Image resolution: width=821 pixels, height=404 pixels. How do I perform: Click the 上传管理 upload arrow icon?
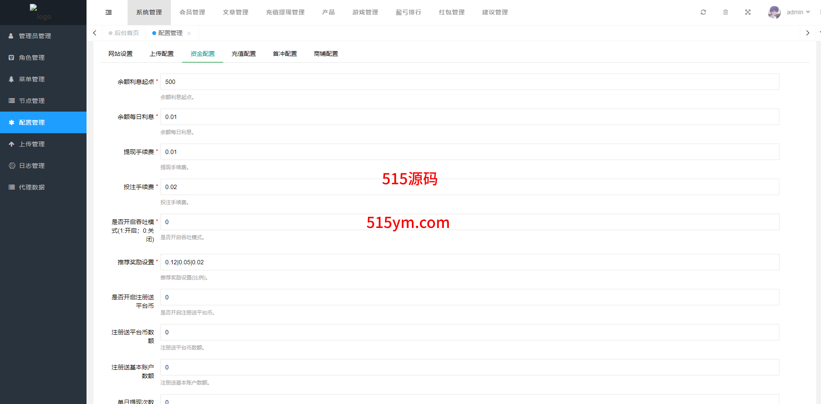[11, 144]
